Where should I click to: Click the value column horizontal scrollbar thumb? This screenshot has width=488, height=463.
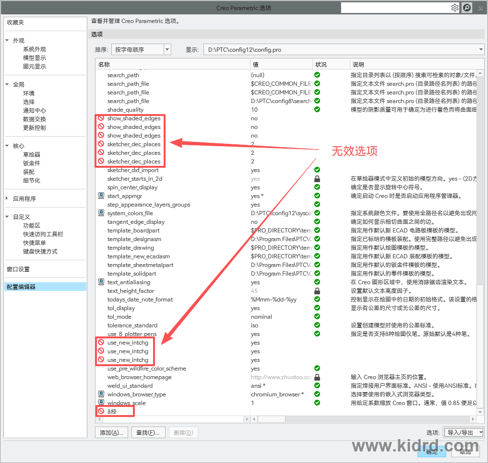(272, 419)
